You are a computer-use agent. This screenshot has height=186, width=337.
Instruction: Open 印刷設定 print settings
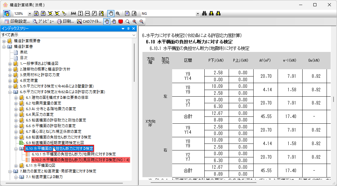[17, 22]
